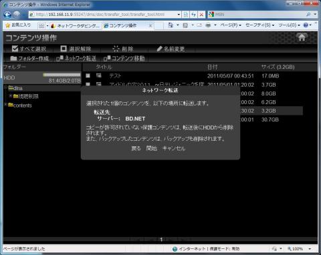Click 開始 to start network transfer
The height and width of the screenshot is (255, 321).
[152, 148]
